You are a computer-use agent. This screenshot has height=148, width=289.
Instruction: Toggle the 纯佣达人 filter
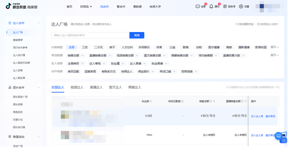pos(127,71)
